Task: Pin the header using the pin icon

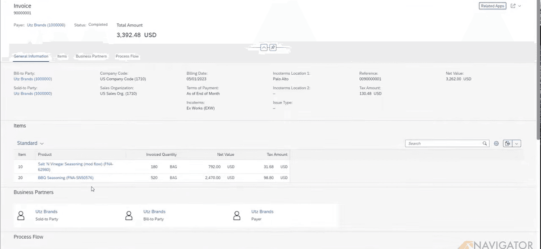Action: pos(273,47)
